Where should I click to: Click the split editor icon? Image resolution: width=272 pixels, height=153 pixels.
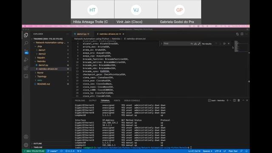(x=242, y=34)
